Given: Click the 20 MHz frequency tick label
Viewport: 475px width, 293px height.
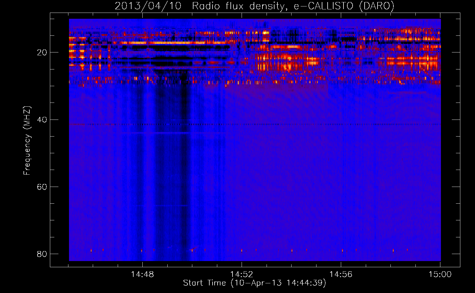Looking at the screenshot, I should [x=42, y=52].
